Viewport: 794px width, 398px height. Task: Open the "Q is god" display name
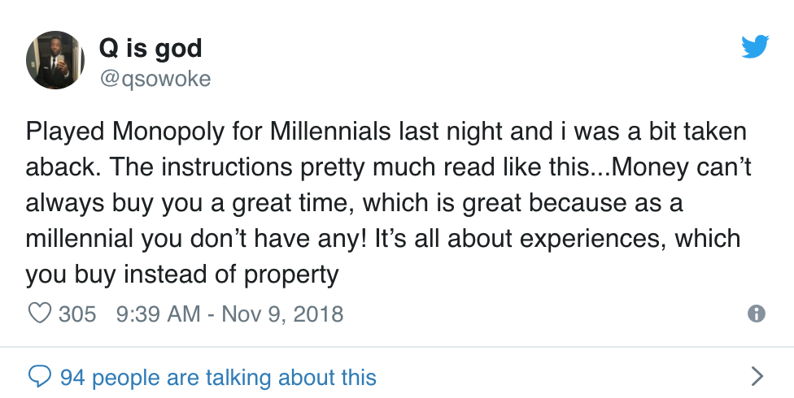[150, 49]
